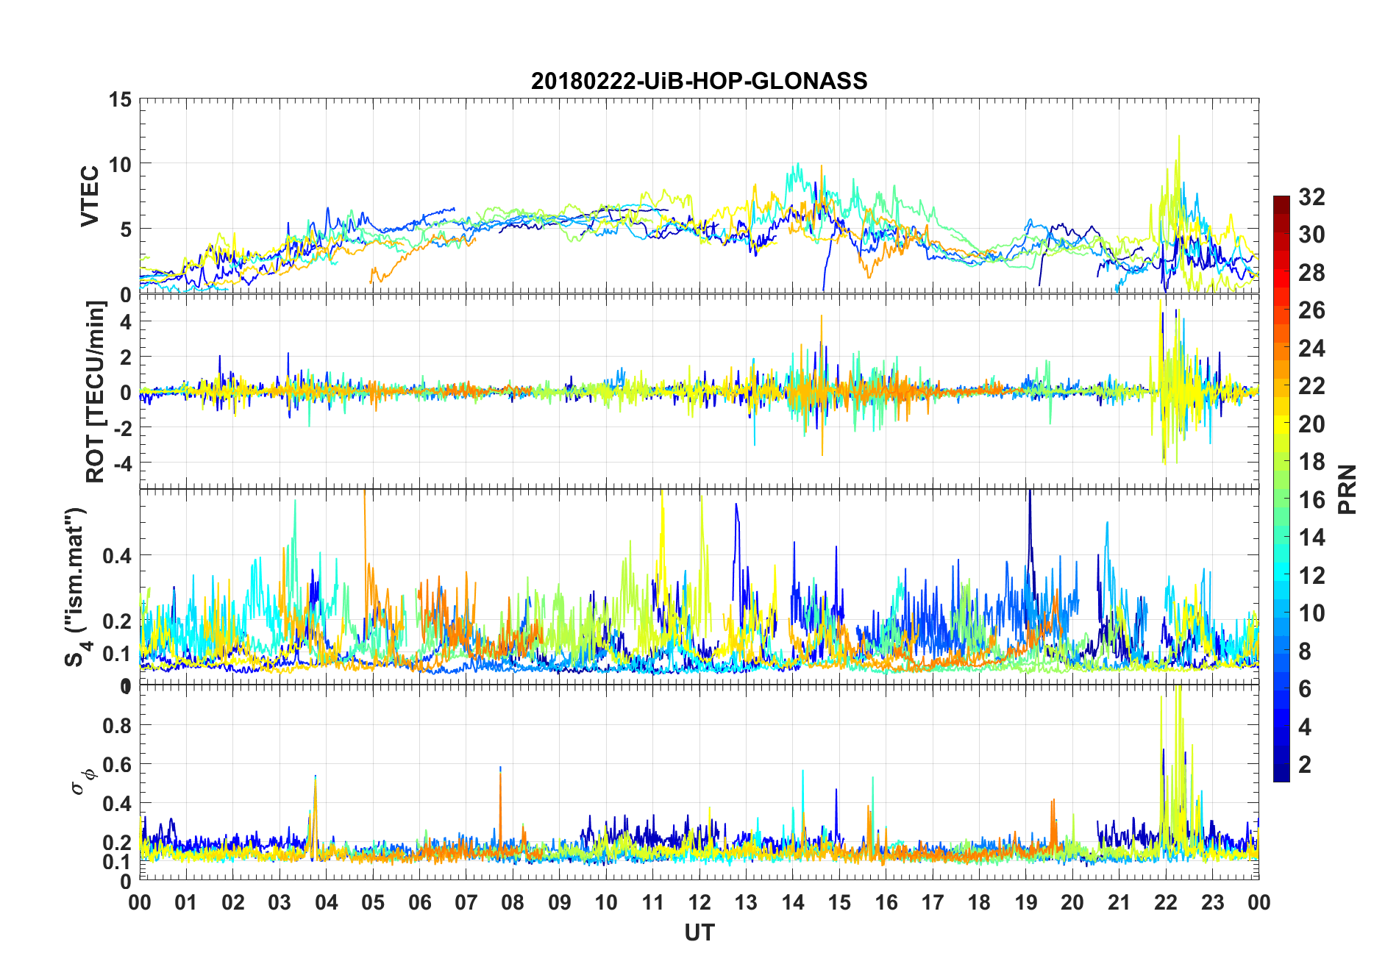
Task: Select UT axis tick label 09
Action: 560,902
